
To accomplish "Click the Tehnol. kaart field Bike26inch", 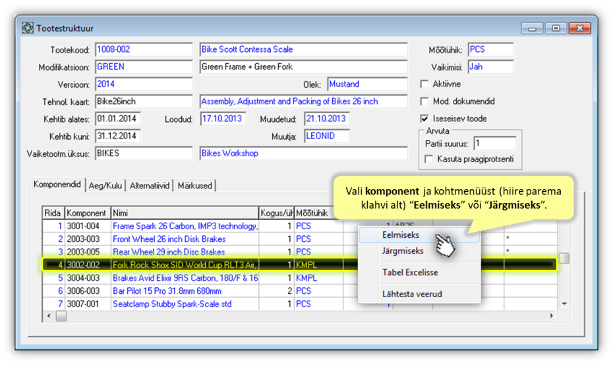I will (144, 101).
